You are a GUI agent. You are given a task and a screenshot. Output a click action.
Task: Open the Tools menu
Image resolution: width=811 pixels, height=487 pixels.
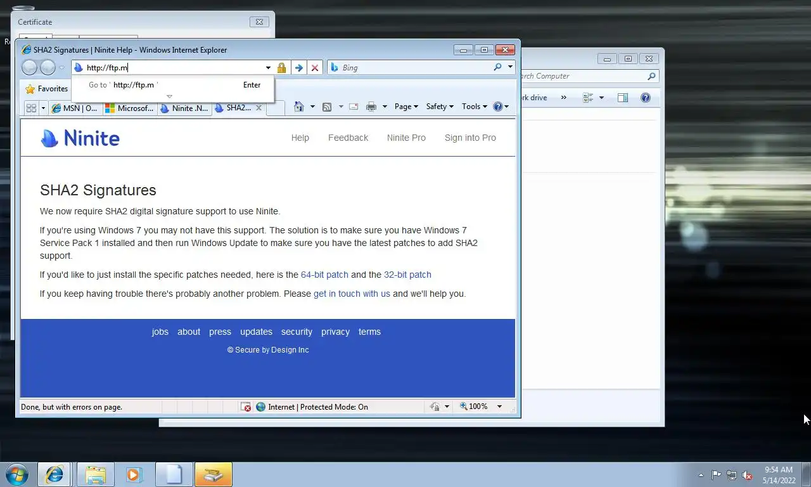coord(475,107)
